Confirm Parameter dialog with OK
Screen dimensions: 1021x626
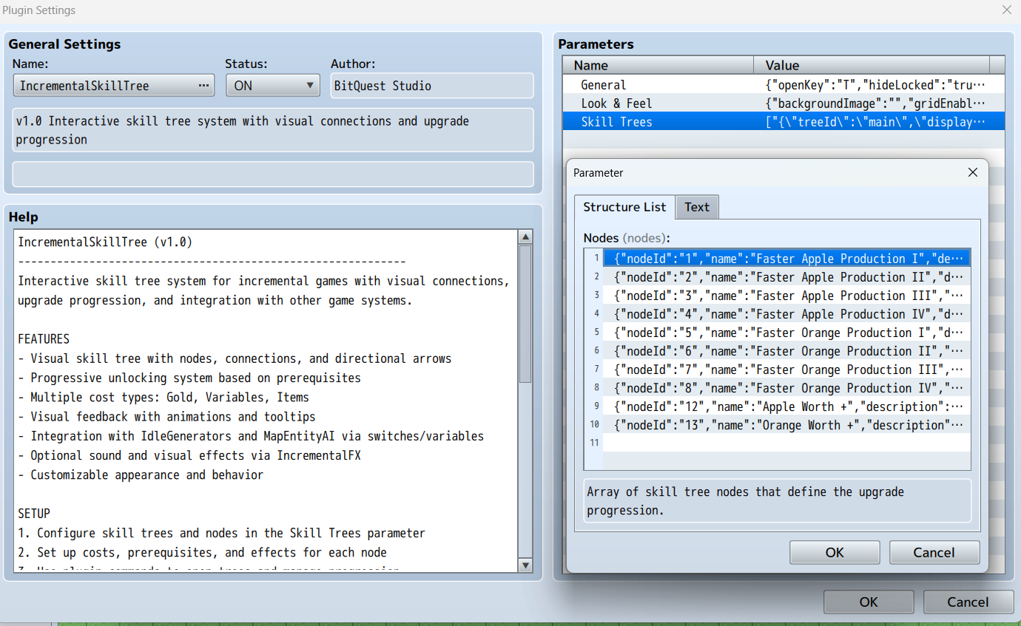pos(835,552)
